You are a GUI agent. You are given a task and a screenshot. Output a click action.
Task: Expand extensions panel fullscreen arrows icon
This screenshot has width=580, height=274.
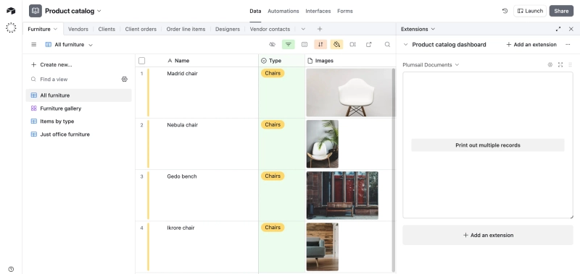point(558,29)
